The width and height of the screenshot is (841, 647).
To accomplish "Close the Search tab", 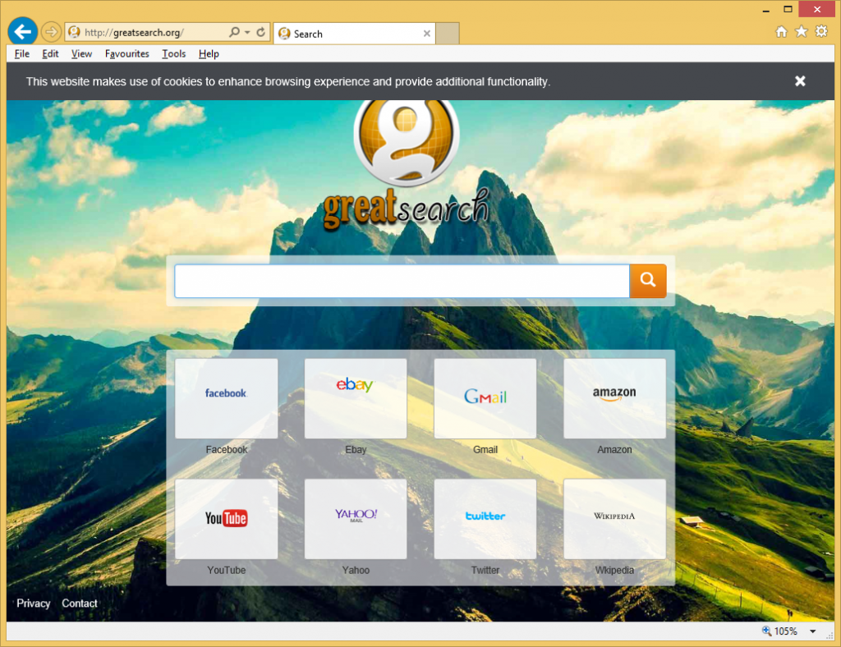I will 427,34.
